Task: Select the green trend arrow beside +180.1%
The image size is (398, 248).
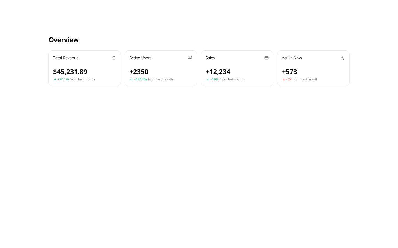Action: pos(131,79)
